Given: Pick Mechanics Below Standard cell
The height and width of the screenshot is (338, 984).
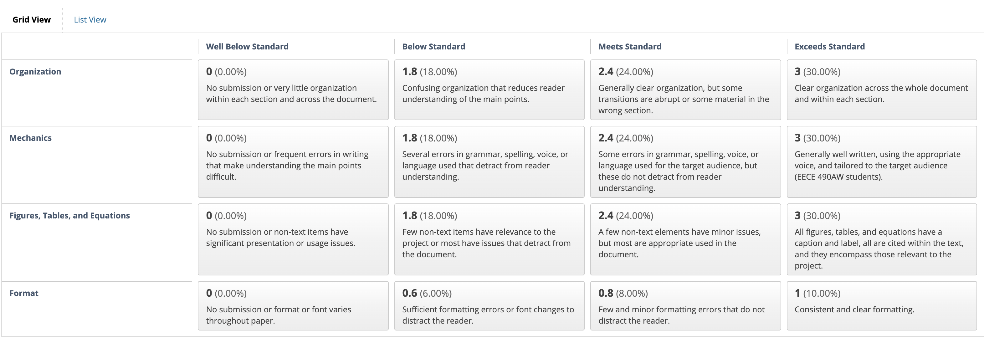Looking at the screenshot, I should point(489,161).
